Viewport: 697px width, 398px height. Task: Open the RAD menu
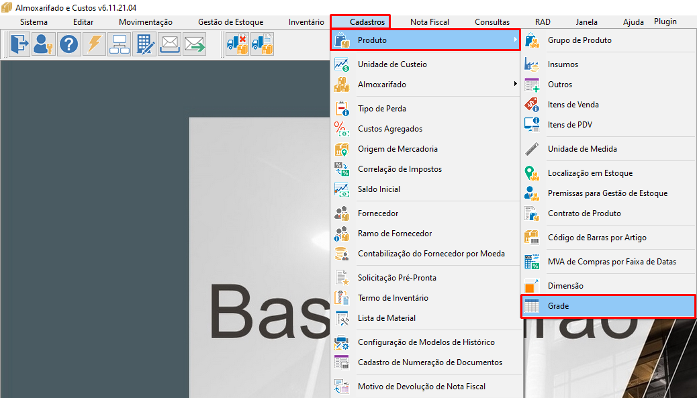point(543,21)
